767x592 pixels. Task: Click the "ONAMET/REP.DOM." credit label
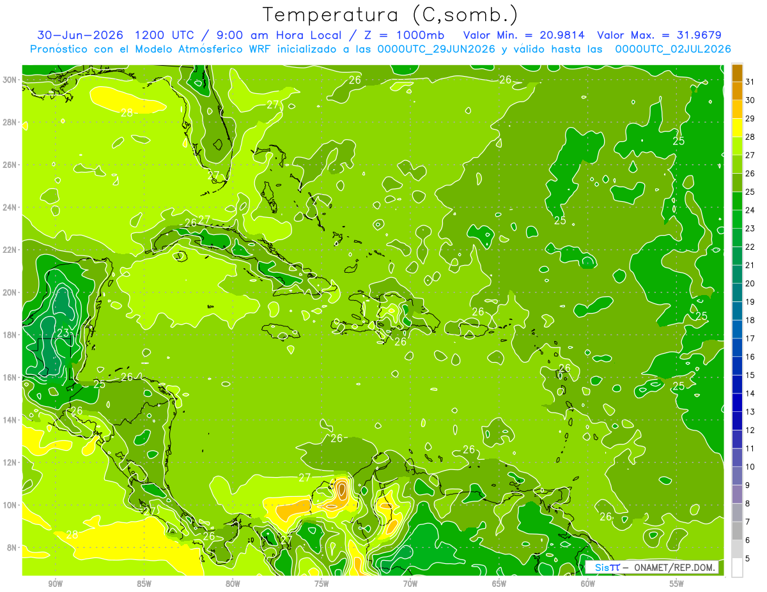coord(674,567)
